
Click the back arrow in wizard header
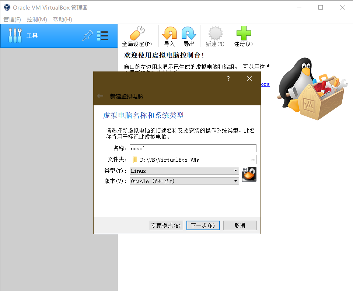point(100,96)
